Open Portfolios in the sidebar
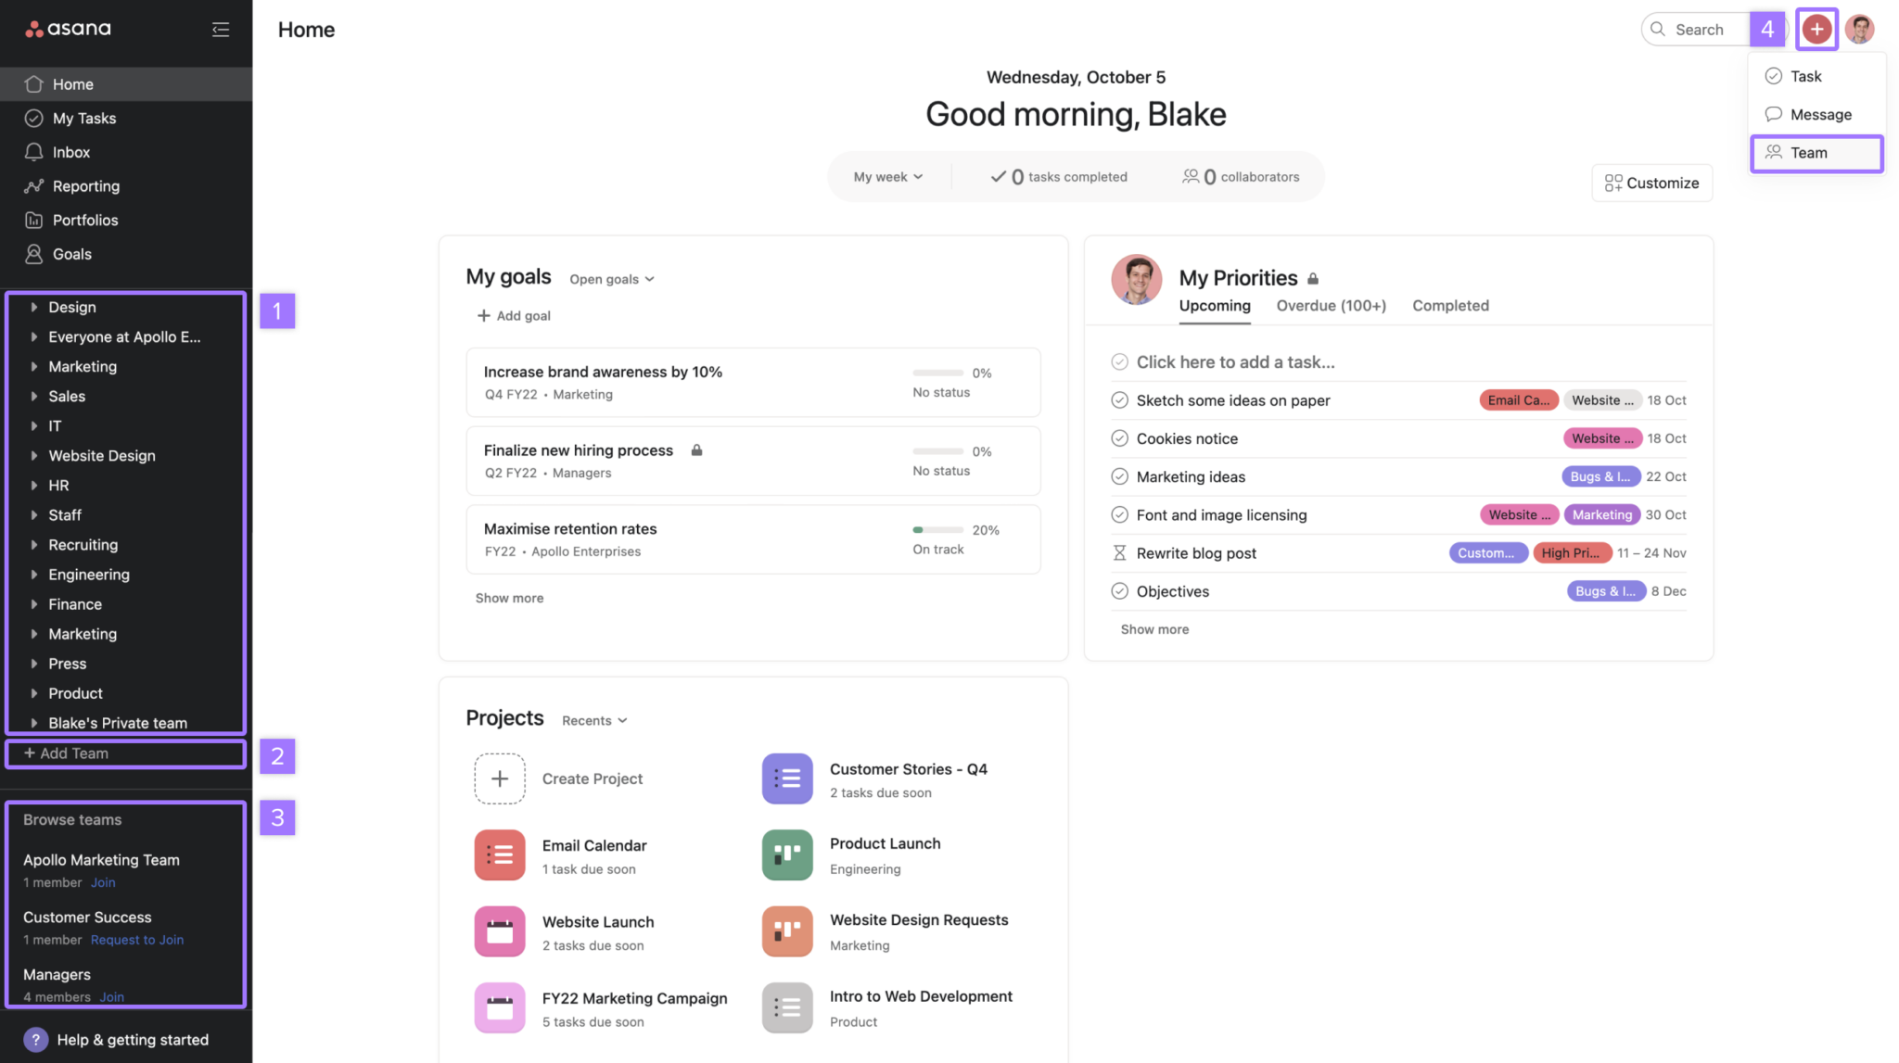The width and height of the screenshot is (1899, 1063). pyautogui.click(x=84, y=220)
